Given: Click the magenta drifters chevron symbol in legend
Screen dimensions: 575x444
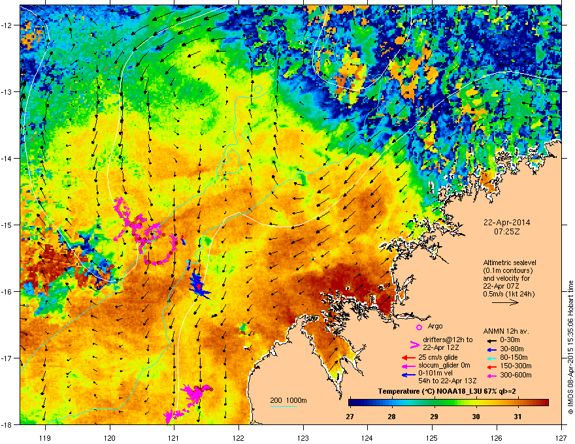Looking at the screenshot, I should [414, 344].
